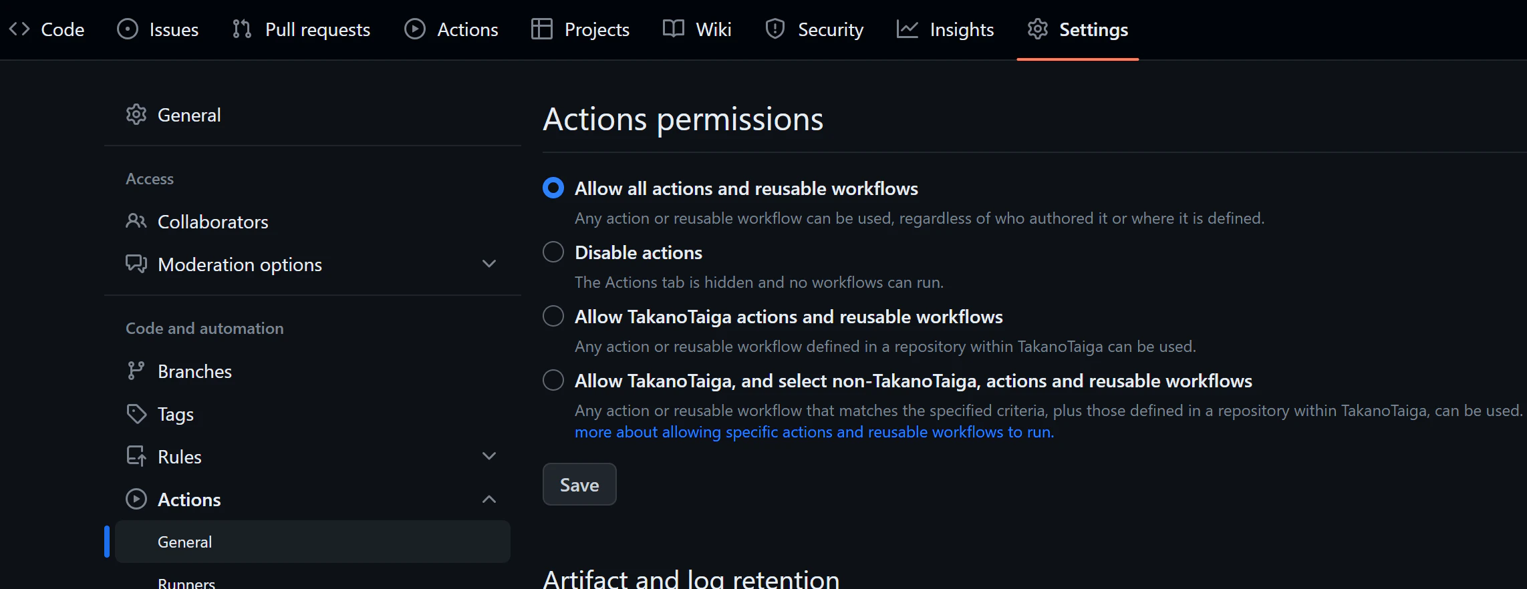Viewport: 1527px width, 589px height.
Task: Open the Projects tab
Action: (x=581, y=29)
